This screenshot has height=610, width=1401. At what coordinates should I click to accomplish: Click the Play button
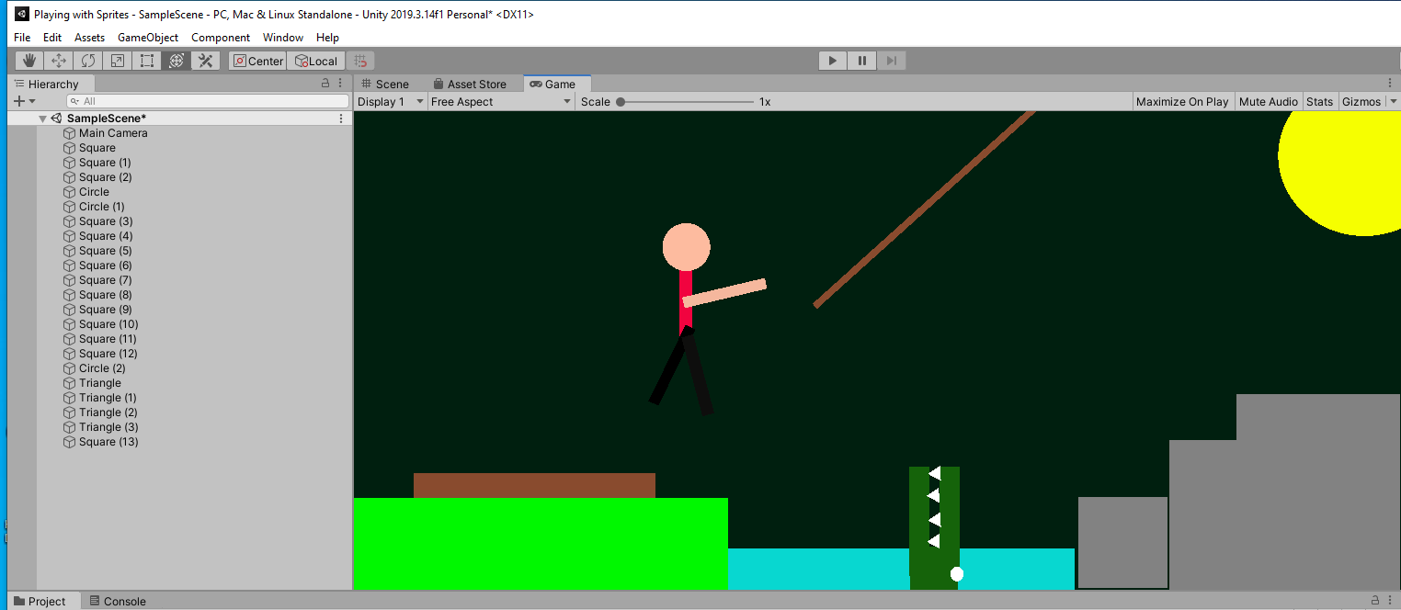pos(833,61)
